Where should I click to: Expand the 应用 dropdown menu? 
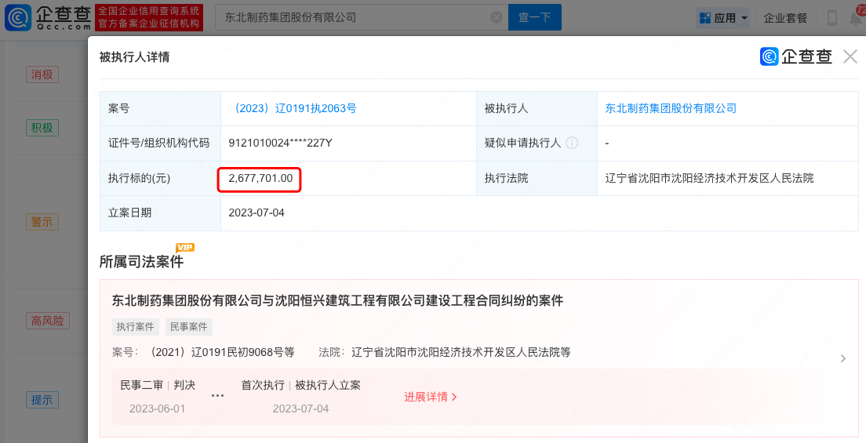[723, 18]
